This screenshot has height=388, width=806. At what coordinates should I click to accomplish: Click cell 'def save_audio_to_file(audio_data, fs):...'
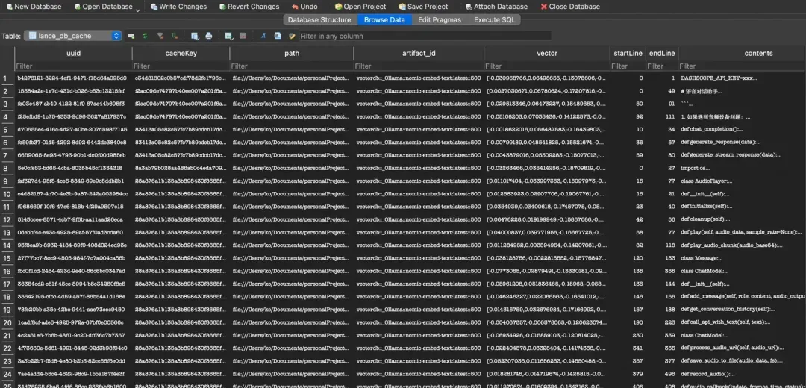point(743,361)
